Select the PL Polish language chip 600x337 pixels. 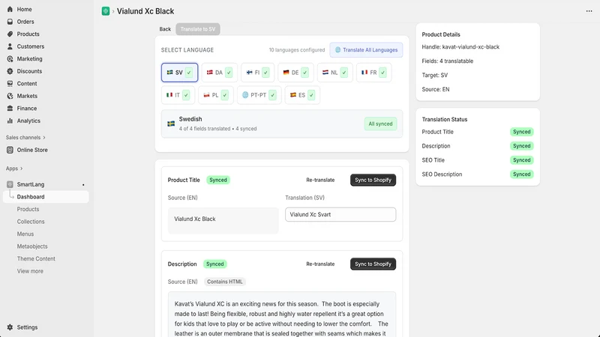click(x=216, y=95)
